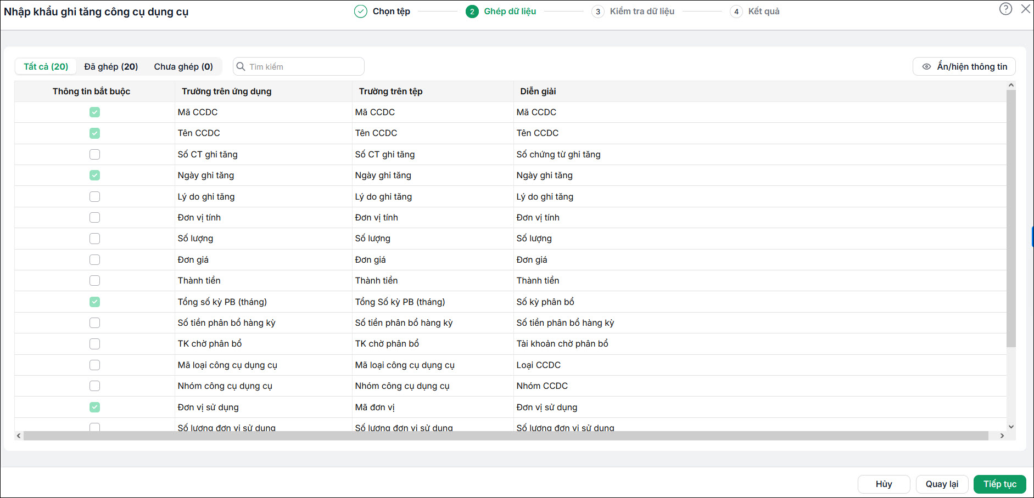Image resolution: width=1034 pixels, height=498 pixels.
Task: Click the Chọn tệp completed step checkmark
Action: point(361,12)
